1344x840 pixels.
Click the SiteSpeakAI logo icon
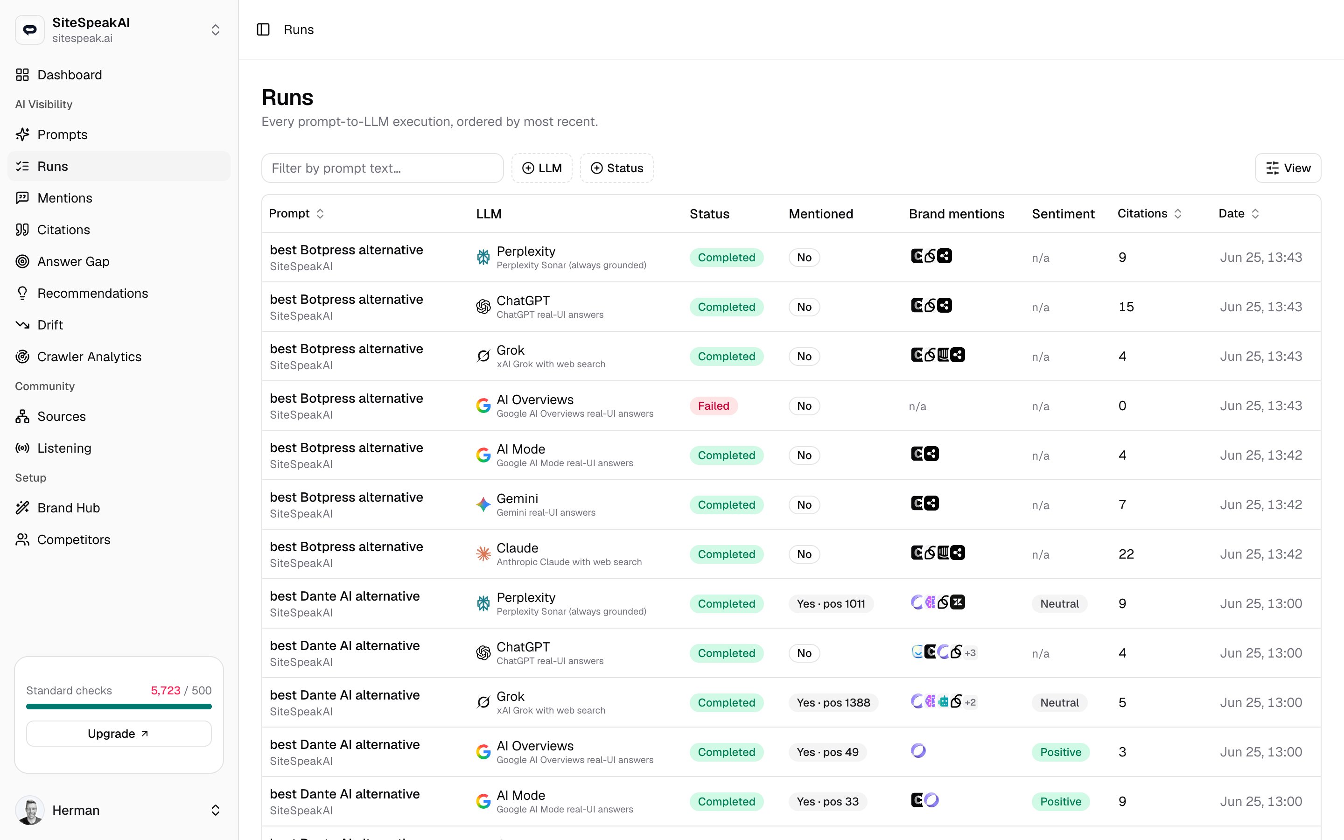click(x=30, y=29)
